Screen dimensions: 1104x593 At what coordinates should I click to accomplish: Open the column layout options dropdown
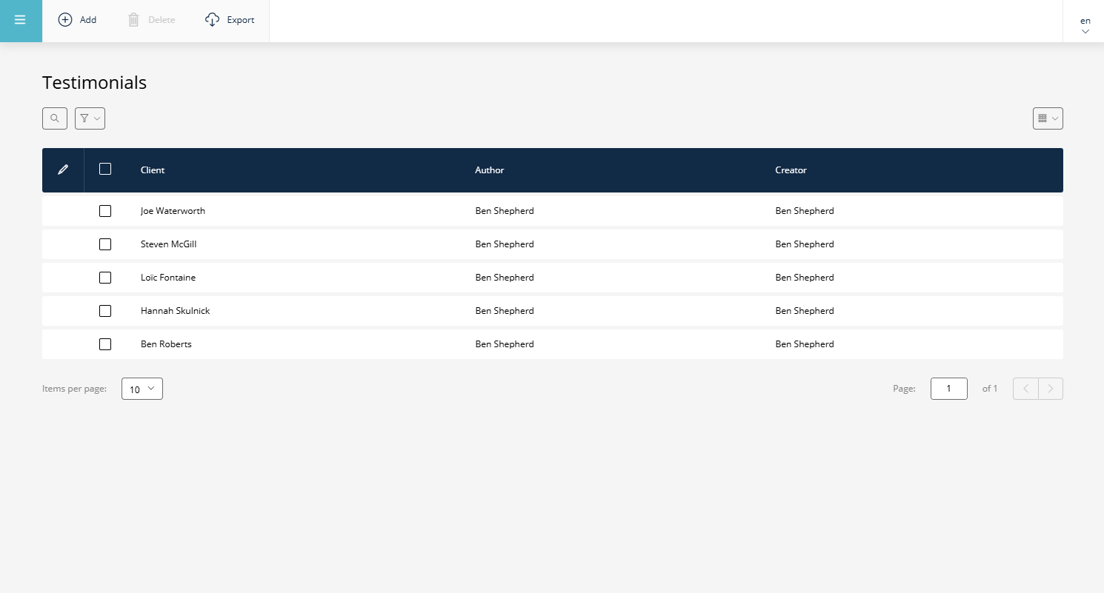(x=1048, y=118)
